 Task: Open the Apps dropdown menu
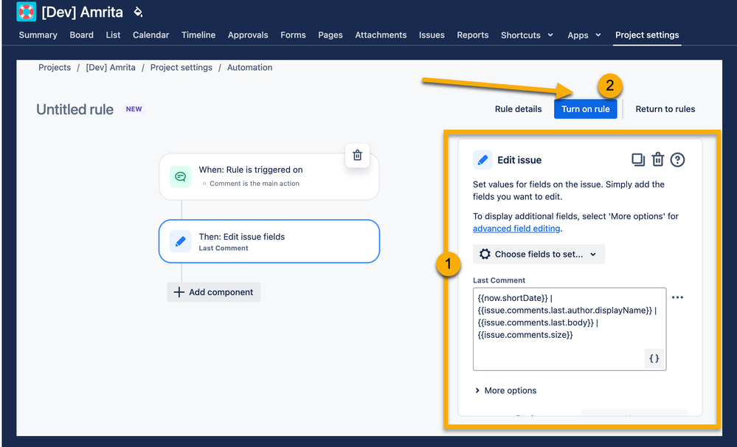click(584, 35)
